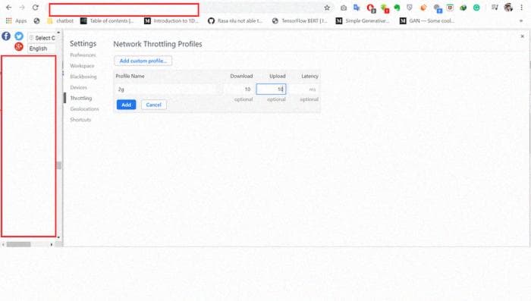Open the Grammarly green G extension

(476, 8)
